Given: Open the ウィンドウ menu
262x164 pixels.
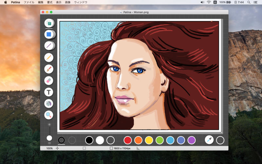Looking at the screenshot, I should coord(81,2).
